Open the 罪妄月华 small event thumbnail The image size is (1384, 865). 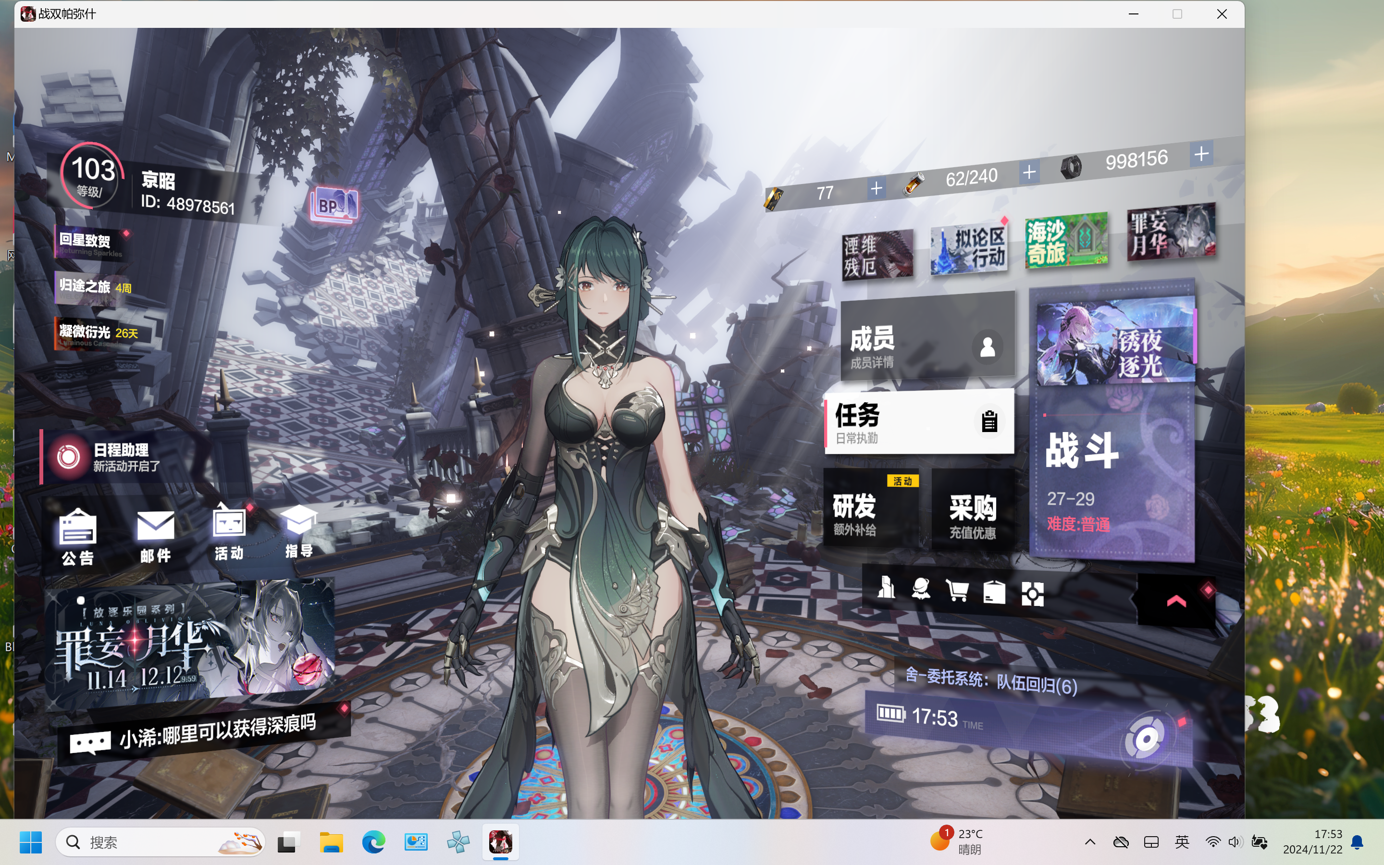pos(1171,233)
